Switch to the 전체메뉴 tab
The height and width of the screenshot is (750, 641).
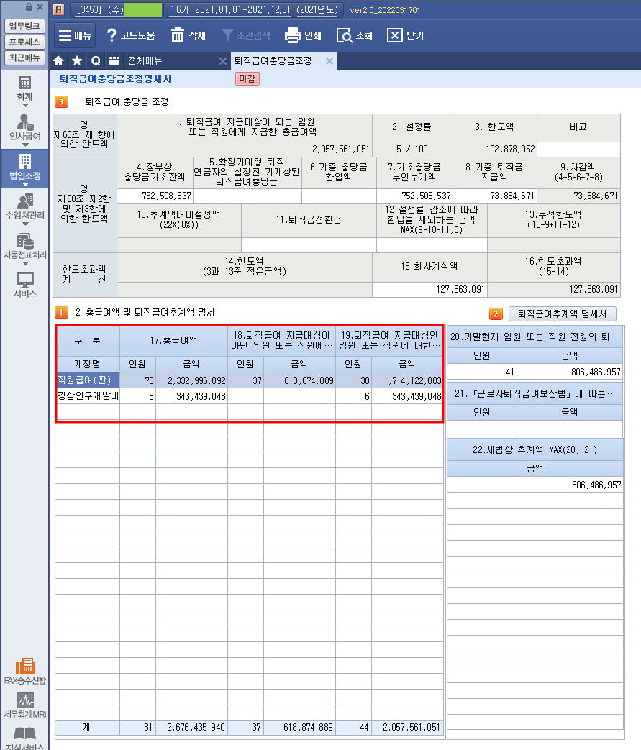click(145, 60)
